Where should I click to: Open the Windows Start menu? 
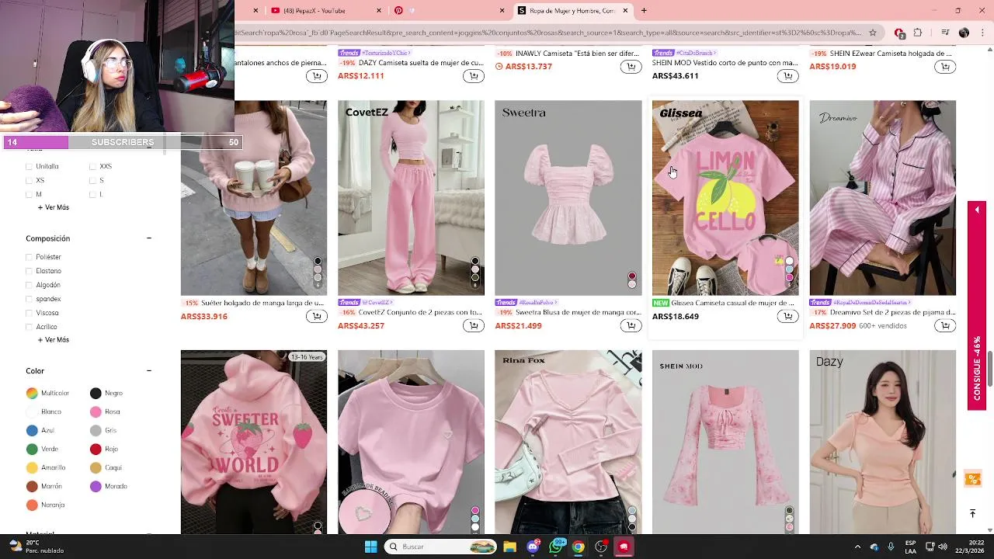370,547
